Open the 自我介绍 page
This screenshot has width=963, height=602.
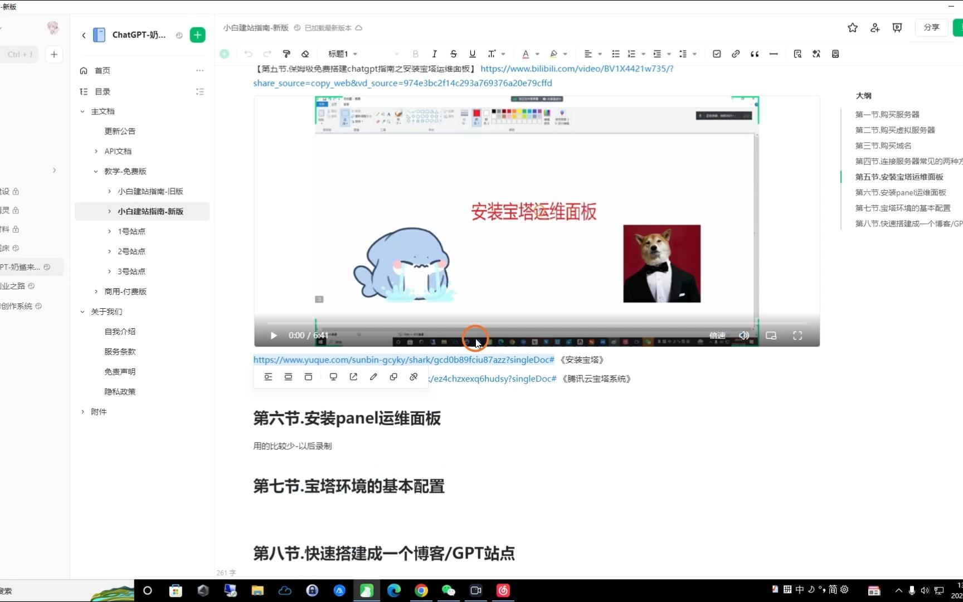[x=120, y=332]
